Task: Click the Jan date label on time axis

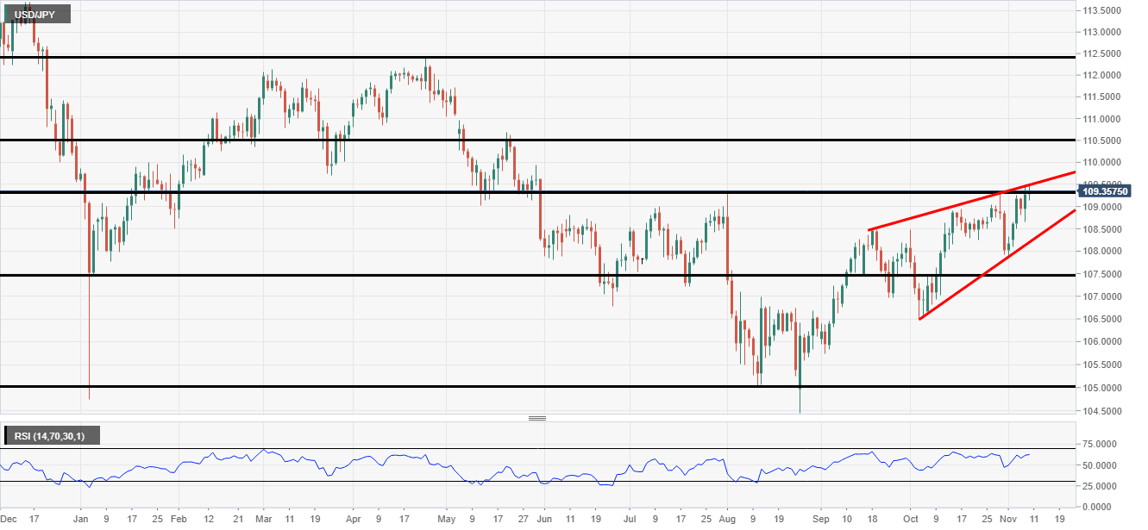Action: pyautogui.click(x=80, y=521)
